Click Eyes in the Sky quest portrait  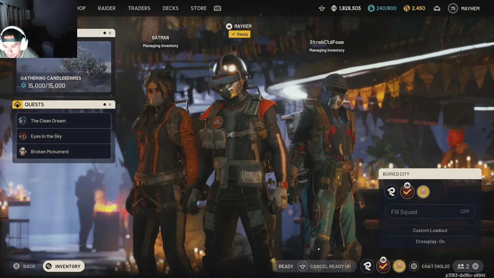pyautogui.click(x=23, y=136)
